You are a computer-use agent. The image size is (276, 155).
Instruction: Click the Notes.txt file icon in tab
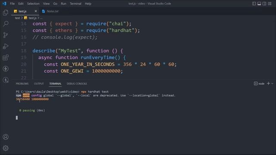tap(44, 11)
